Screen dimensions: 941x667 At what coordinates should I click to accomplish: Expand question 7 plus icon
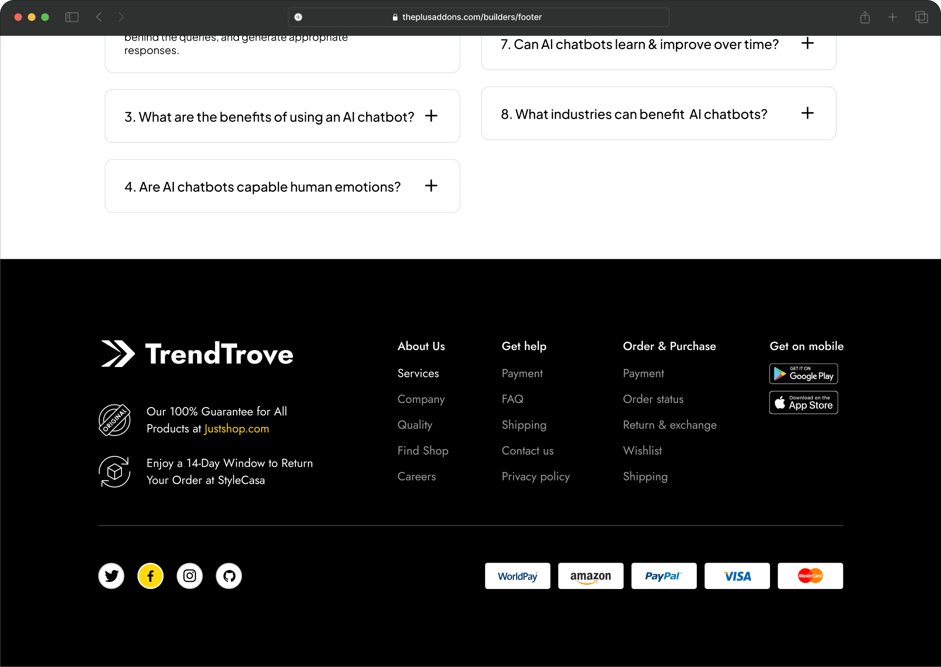click(x=807, y=43)
